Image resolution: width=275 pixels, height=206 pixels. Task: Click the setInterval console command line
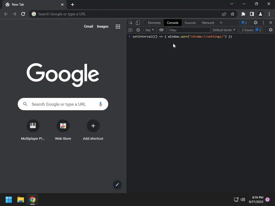(182, 36)
